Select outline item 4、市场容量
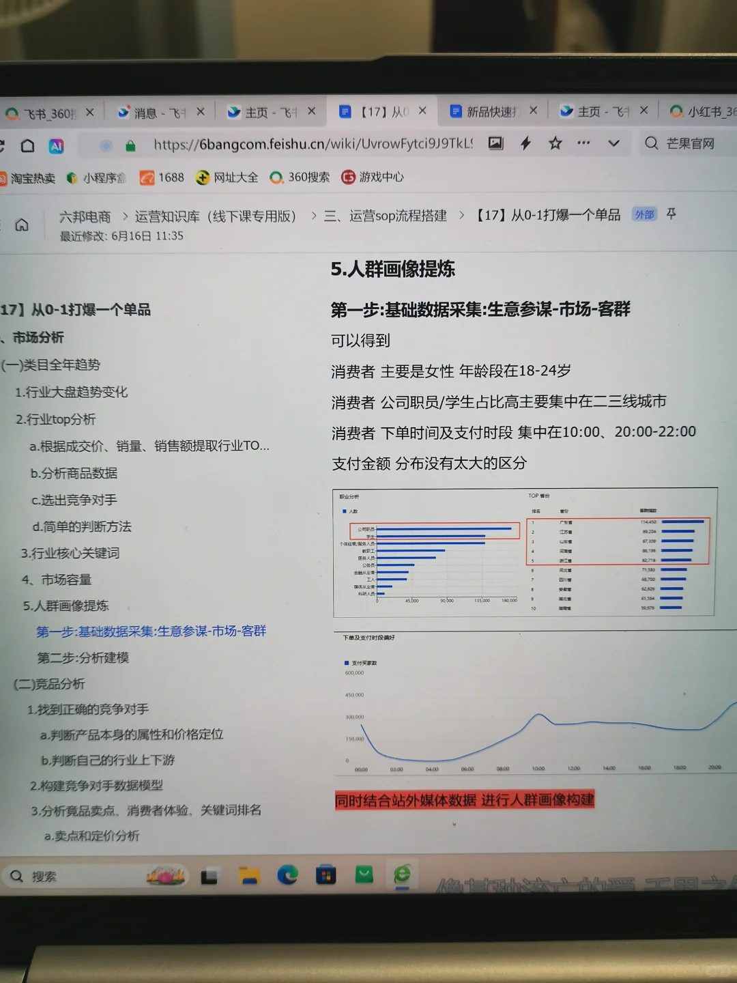 click(x=57, y=580)
